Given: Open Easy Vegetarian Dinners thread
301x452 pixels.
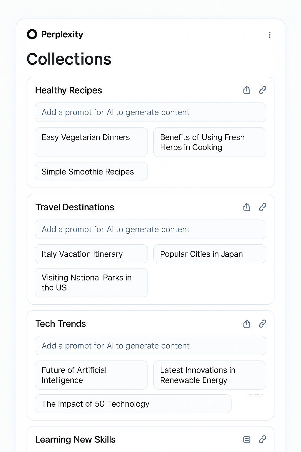Looking at the screenshot, I should (x=91, y=142).
